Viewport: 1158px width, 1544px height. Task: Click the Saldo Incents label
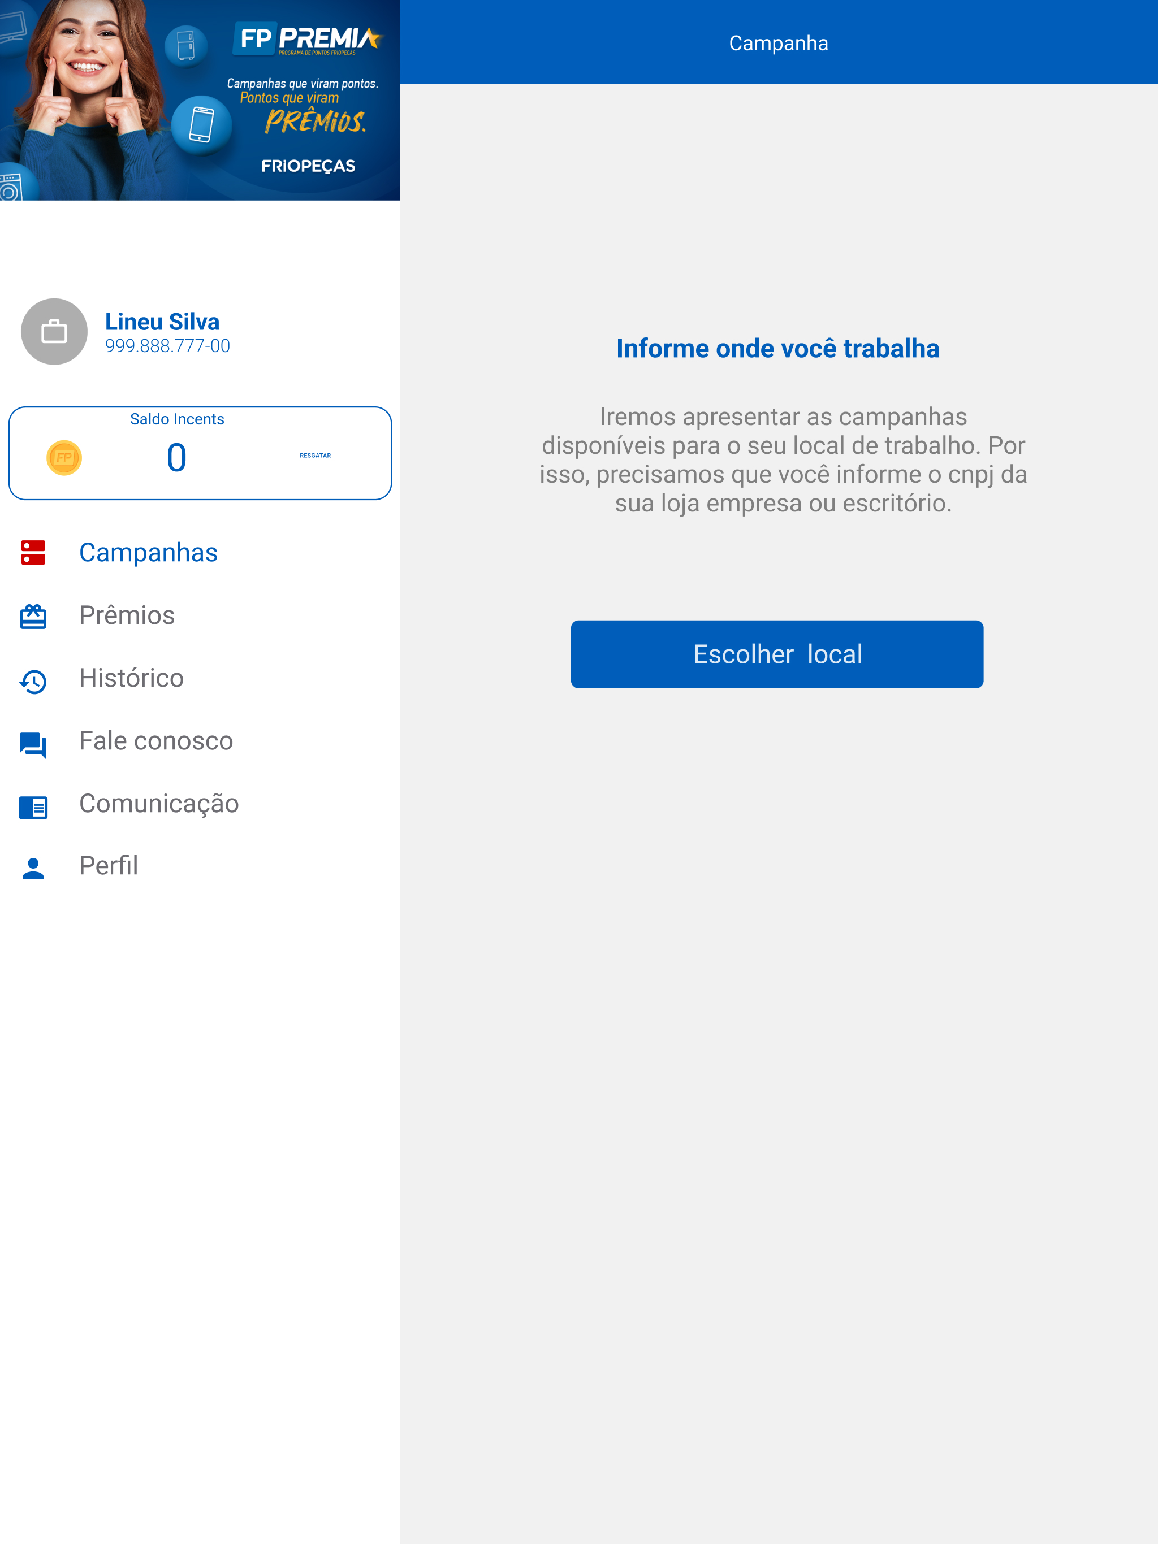click(x=177, y=419)
